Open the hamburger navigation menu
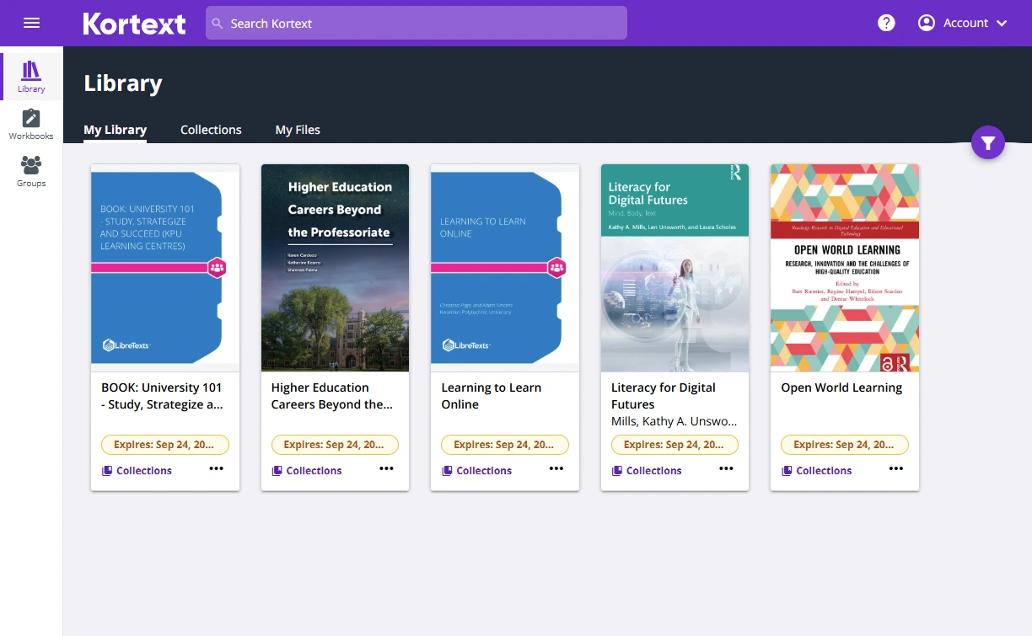 point(31,23)
